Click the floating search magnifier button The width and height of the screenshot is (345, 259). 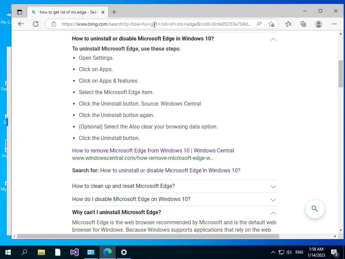(315, 209)
